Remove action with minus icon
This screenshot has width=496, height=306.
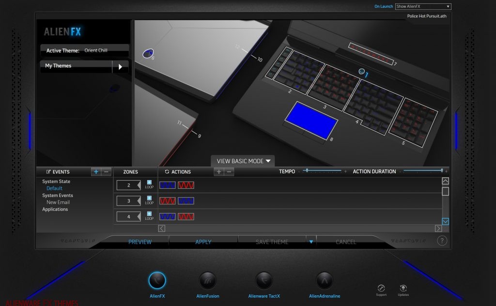pyautogui.click(x=229, y=172)
